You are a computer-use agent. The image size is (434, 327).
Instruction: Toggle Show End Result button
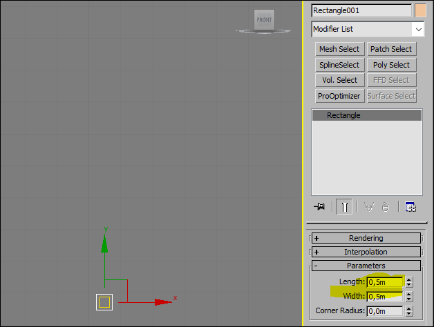pos(344,206)
